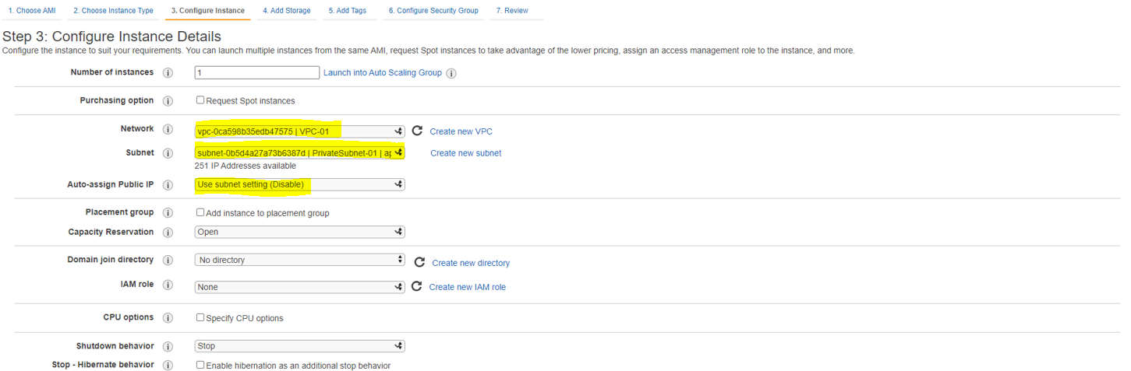This screenshot has height=371, width=1131.
Task: Go to the 4. Add Storage tab
Action: (x=287, y=11)
